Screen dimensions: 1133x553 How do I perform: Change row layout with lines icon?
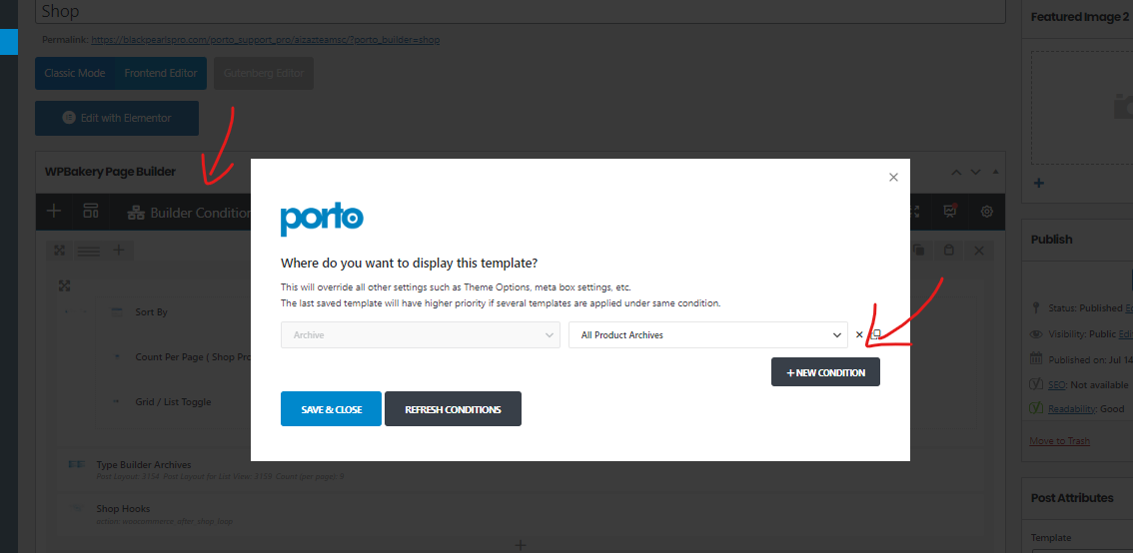pos(89,251)
